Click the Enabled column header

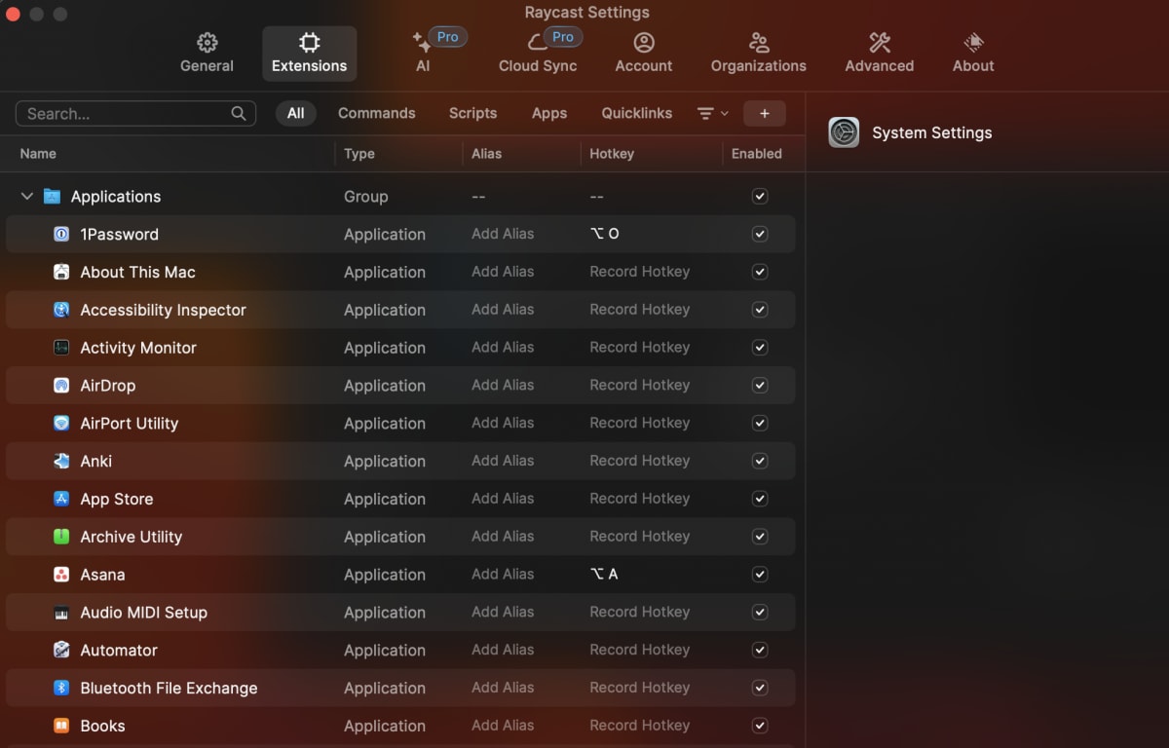click(757, 154)
